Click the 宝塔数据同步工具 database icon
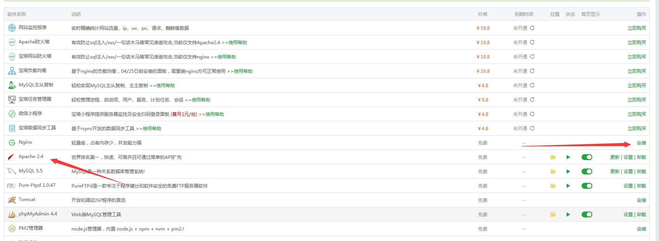Image resolution: width=659 pixels, height=241 pixels. tap(12, 128)
